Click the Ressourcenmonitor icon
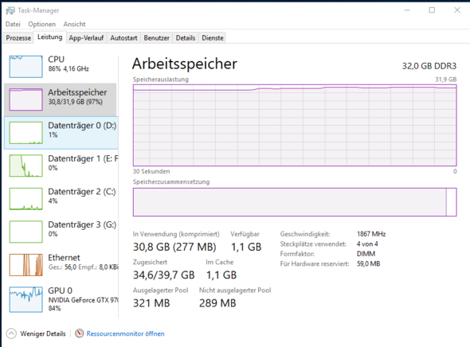 80,333
